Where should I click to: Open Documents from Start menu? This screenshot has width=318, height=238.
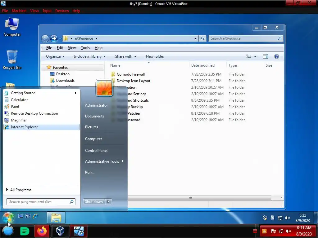coord(94,116)
